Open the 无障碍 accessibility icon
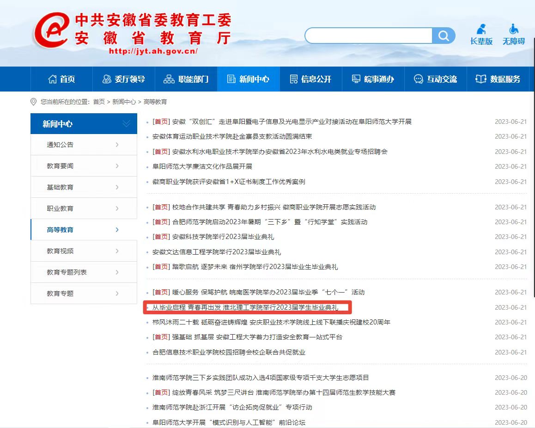Screen dimensions: 535x428 (x=514, y=35)
